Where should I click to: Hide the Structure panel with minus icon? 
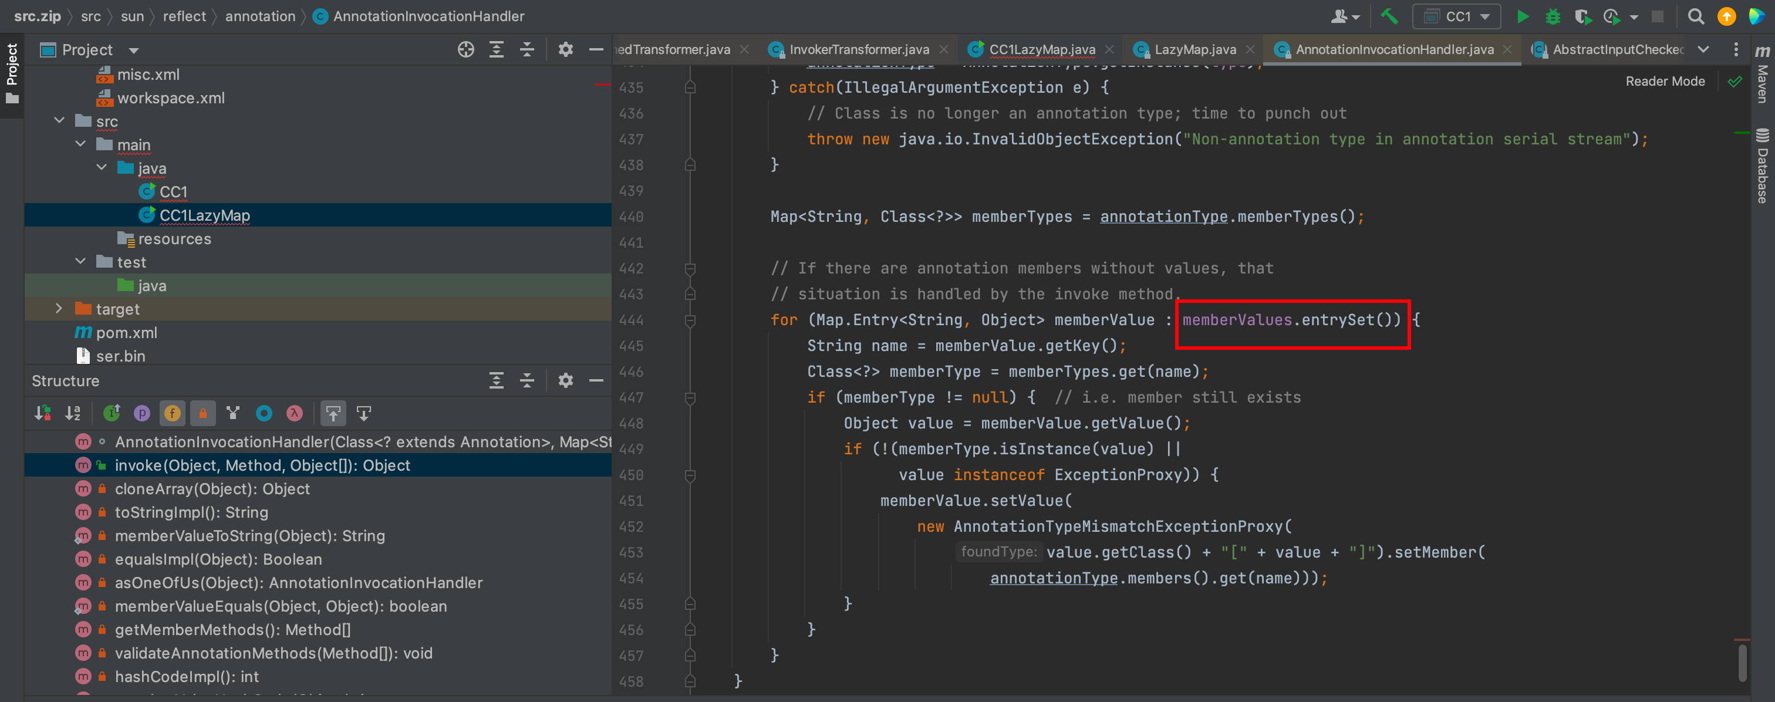(596, 380)
